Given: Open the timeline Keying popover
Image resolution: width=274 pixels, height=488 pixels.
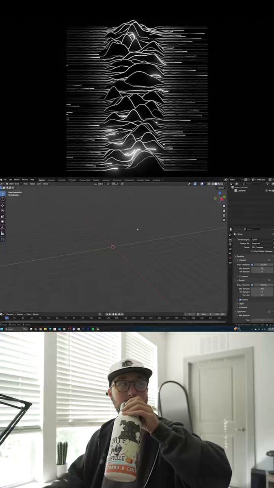Looking at the screenshot, I should pyautogui.click(x=20, y=314).
